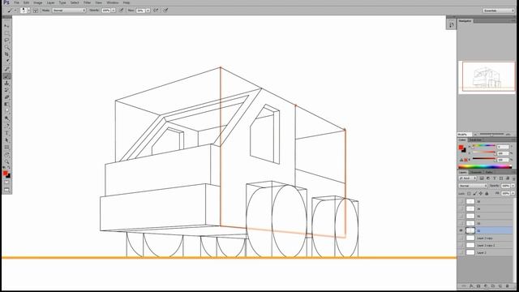This screenshot has width=519, height=292.
Task: Toggle the Brush panel from the options bar
Action: click(x=36, y=11)
